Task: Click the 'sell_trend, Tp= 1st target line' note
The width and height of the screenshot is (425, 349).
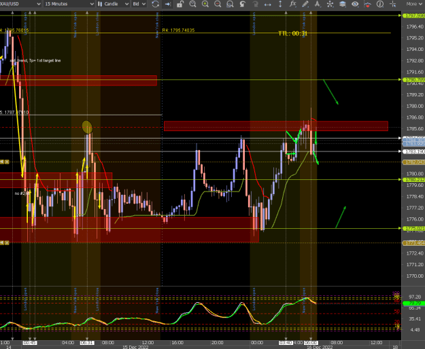Action: coord(35,60)
